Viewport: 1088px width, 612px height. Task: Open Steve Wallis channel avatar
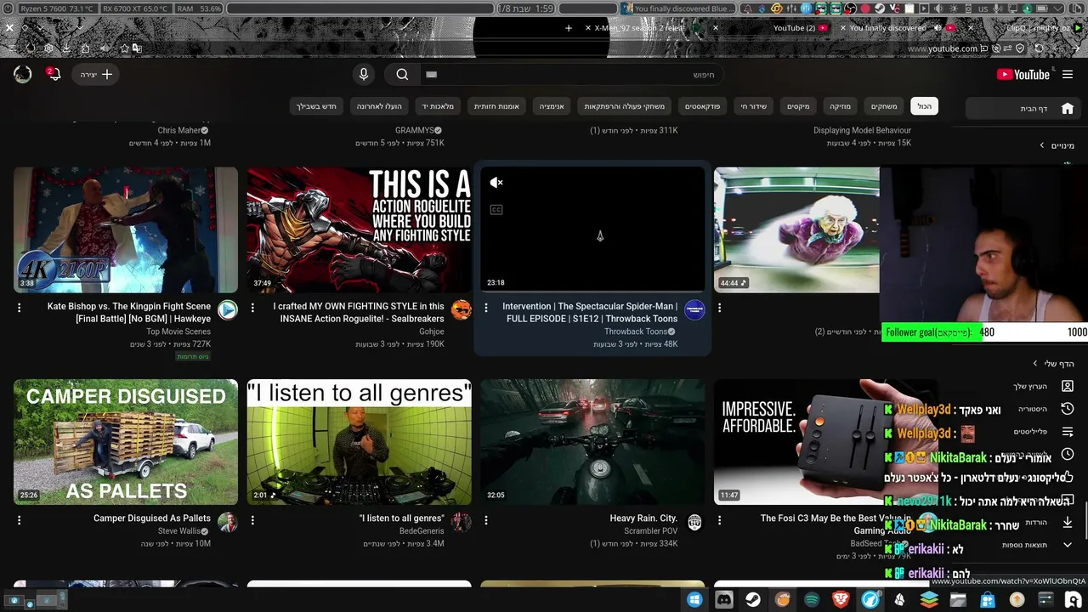228,523
